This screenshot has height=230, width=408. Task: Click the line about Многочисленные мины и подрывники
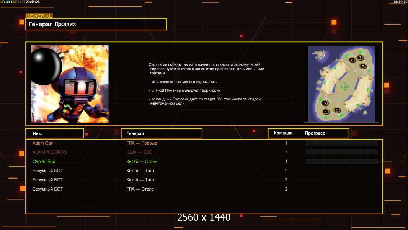[x=183, y=82]
